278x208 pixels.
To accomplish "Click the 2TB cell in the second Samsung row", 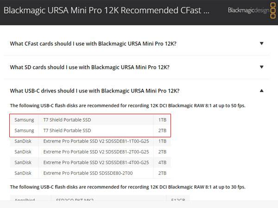I will (162, 130).
